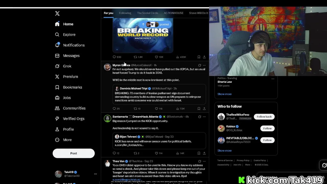Reply to Santamaria post
Image resolution: width=327 pixels, height=184 pixels.
click(x=116, y=153)
